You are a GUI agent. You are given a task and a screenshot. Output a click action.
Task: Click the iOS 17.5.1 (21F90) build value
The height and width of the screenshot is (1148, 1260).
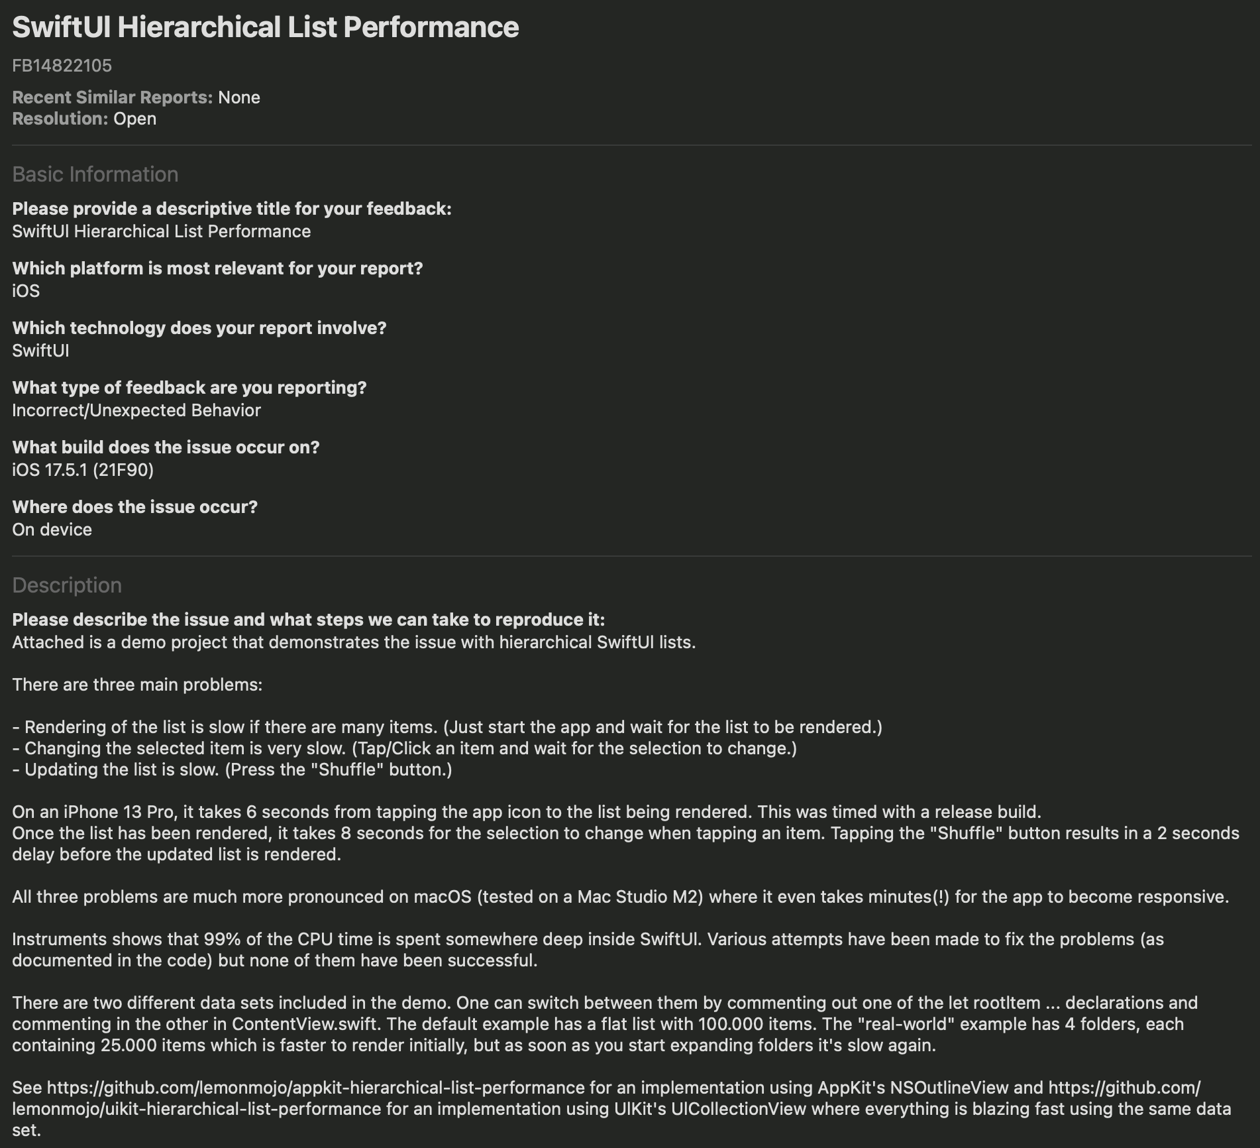(x=83, y=470)
